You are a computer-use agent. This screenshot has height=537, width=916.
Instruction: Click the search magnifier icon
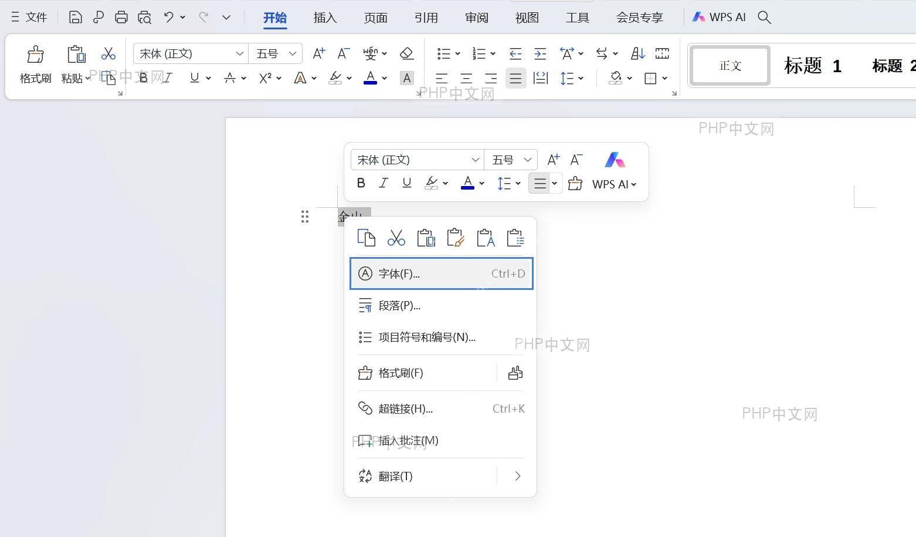click(764, 17)
